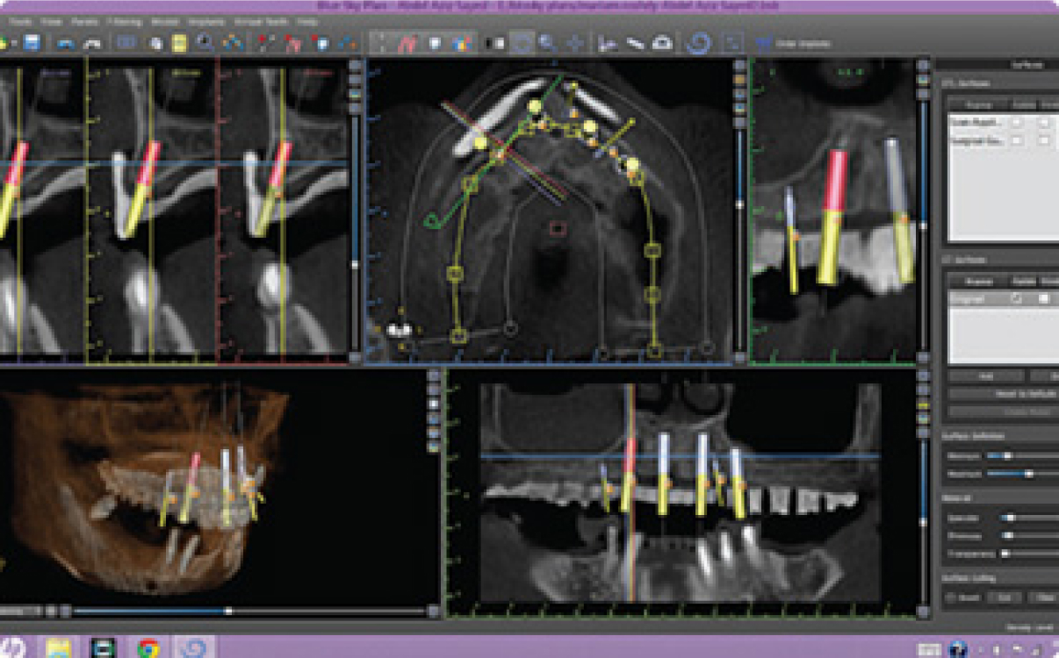Select the magnifier zoom tool in toolbar
Image resolution: width=1059 pixels, height=658 pixels.
click(x=546, y=42)
